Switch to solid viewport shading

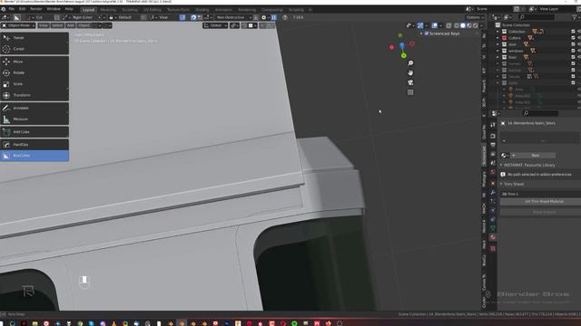[x=463, y=25]
